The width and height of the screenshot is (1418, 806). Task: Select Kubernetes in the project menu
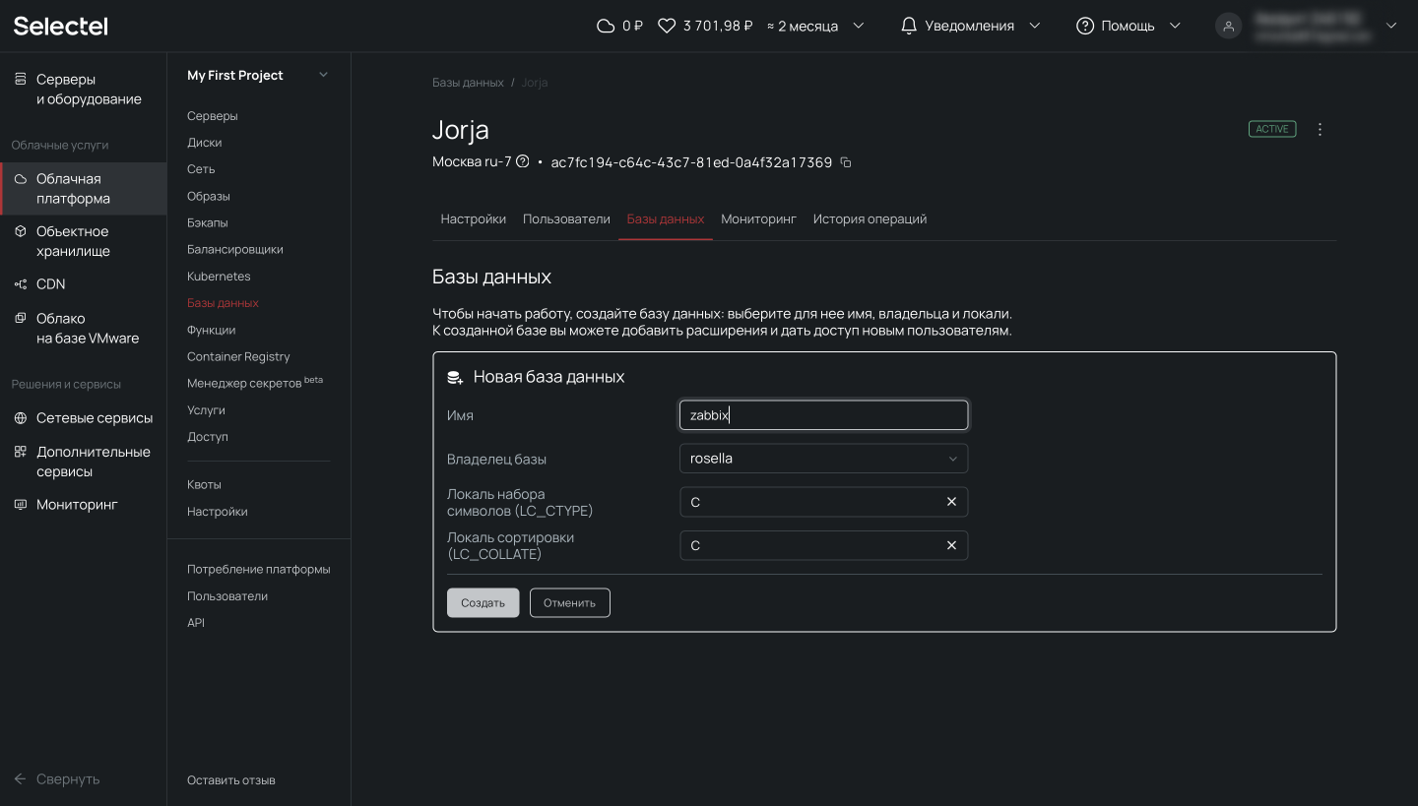219,276
